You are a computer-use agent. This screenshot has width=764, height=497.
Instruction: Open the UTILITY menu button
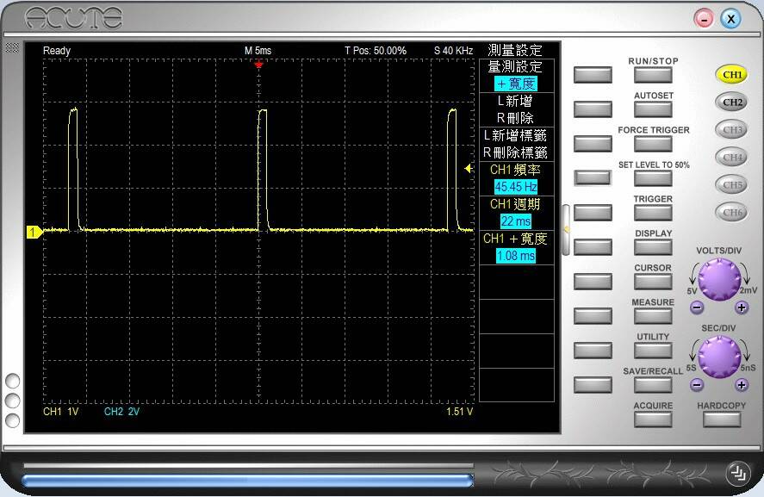[x=653, y=351]
